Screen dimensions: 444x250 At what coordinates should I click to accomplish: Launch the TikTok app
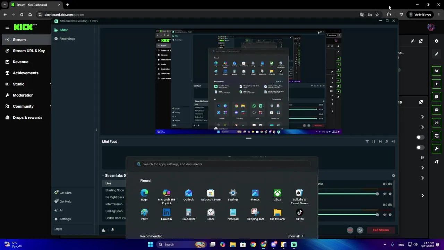[300, 215]
